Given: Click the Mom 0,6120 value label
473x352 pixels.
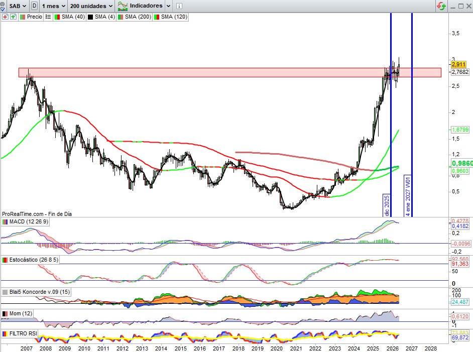Looking at the screenshot, I should (x=460, y=316).
